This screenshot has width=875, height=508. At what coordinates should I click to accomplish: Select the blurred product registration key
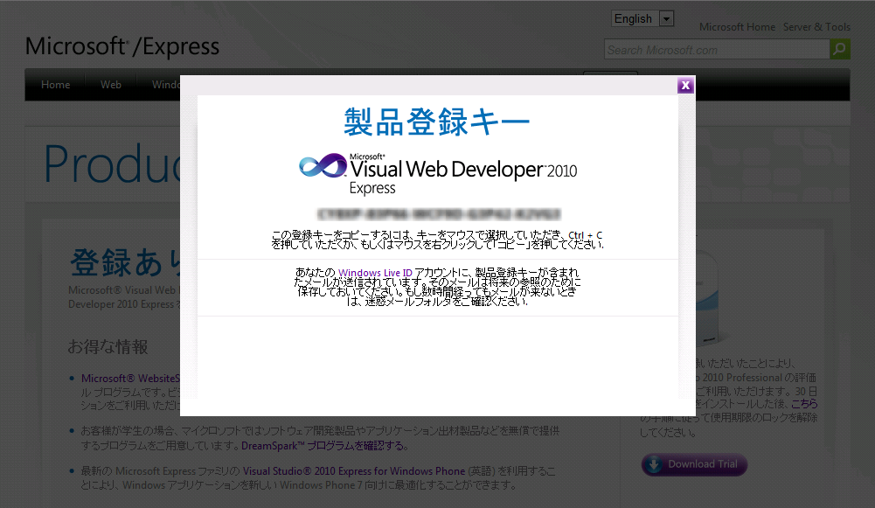click(439, 214)
